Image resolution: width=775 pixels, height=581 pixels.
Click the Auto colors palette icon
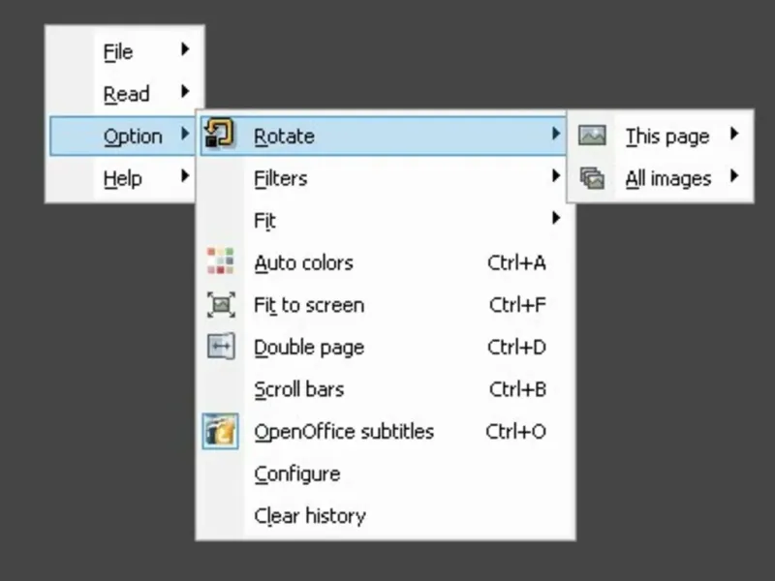click(221, 261)
